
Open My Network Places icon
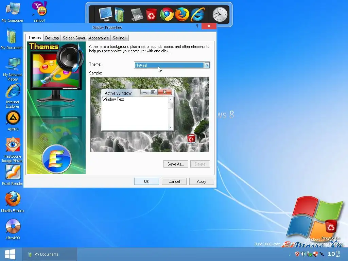13,69
